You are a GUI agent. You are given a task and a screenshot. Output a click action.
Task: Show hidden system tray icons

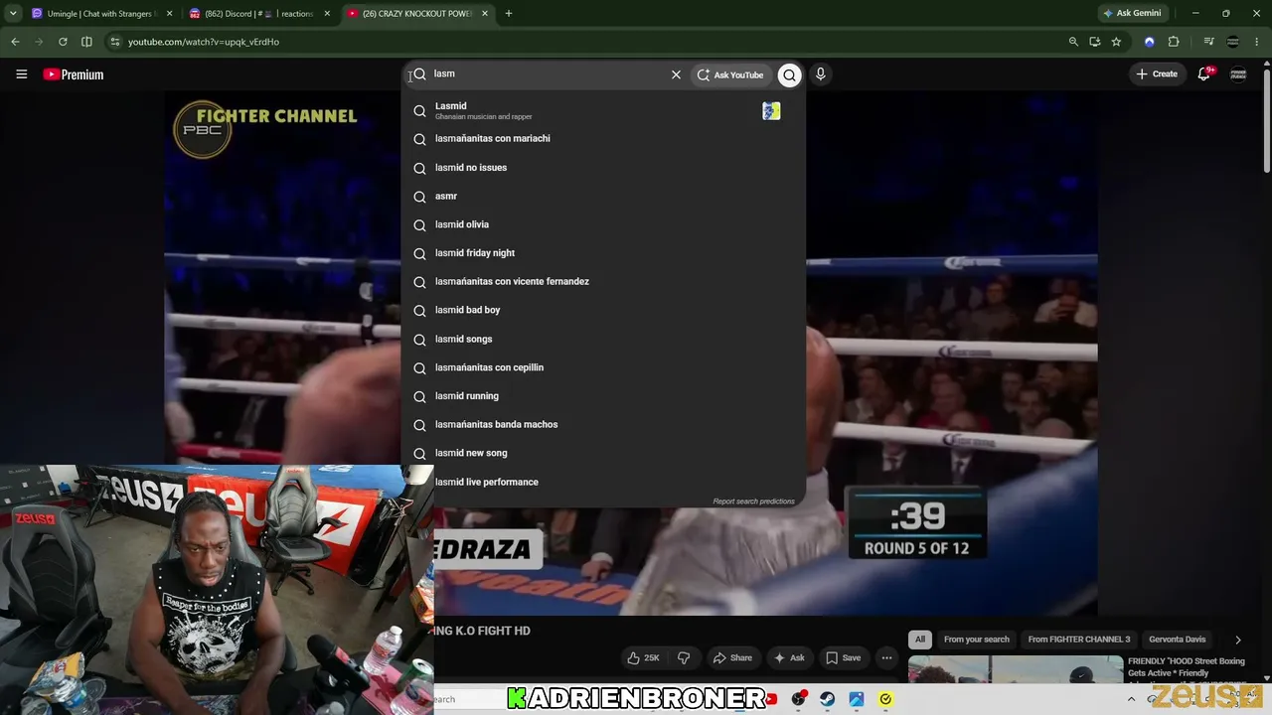coord(1131,699)
